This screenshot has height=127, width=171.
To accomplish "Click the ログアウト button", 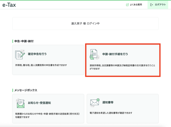I will tap(158, 5).
